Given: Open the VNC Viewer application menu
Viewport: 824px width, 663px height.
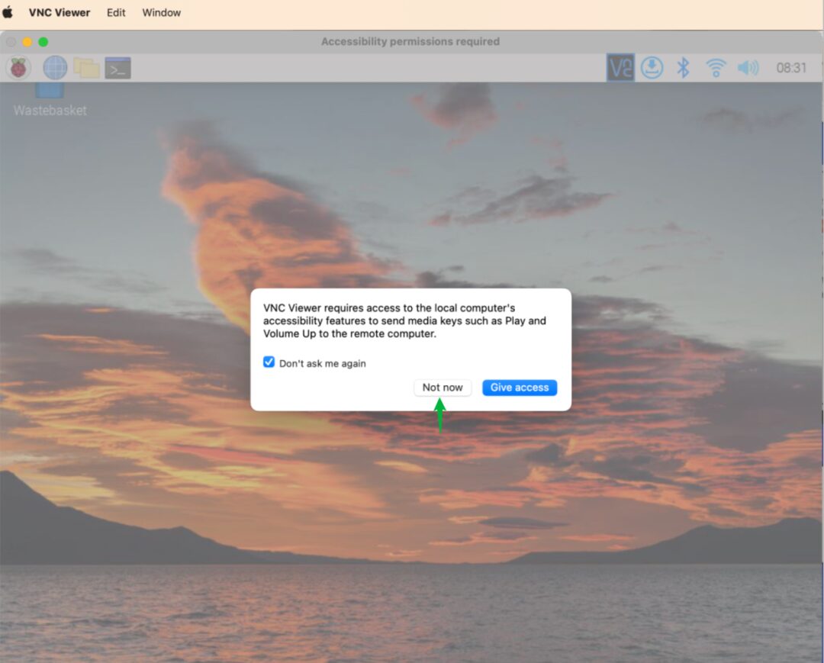Looking at the screenshot, I should (60, 13).
